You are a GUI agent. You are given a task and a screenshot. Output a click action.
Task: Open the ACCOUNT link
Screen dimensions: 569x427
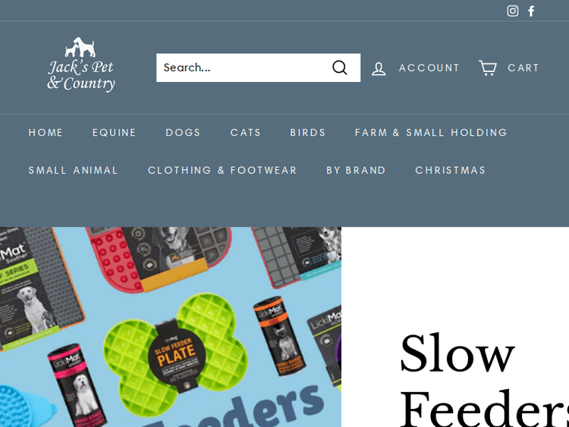tap(429, 68)
